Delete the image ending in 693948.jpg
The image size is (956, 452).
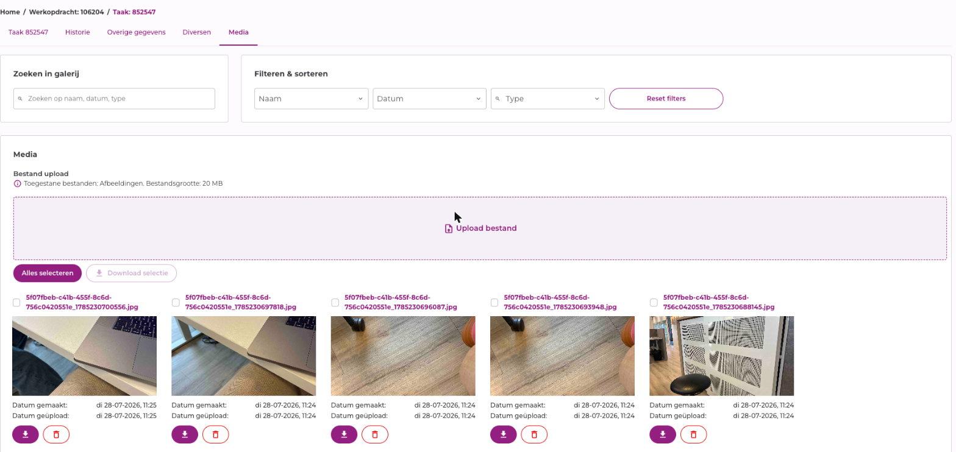pyautogui.click(x=534, y=434)
